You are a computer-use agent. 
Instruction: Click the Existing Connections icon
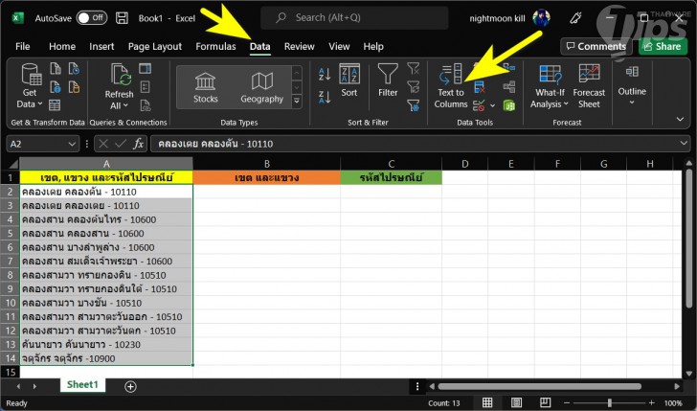[x=74, y=87]
